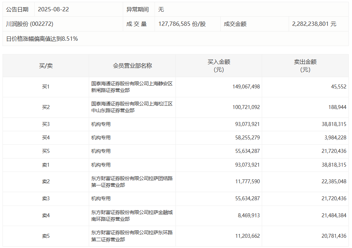Open 国泰海通证券 上海松江区中山东路 branch
The height and width of the screenshot is (248, 352).
132,107
